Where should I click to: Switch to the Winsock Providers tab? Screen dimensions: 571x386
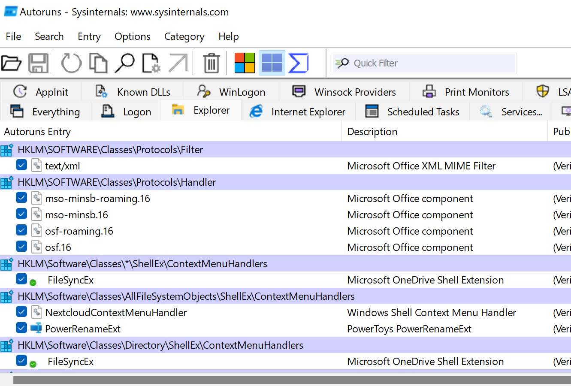344,92
